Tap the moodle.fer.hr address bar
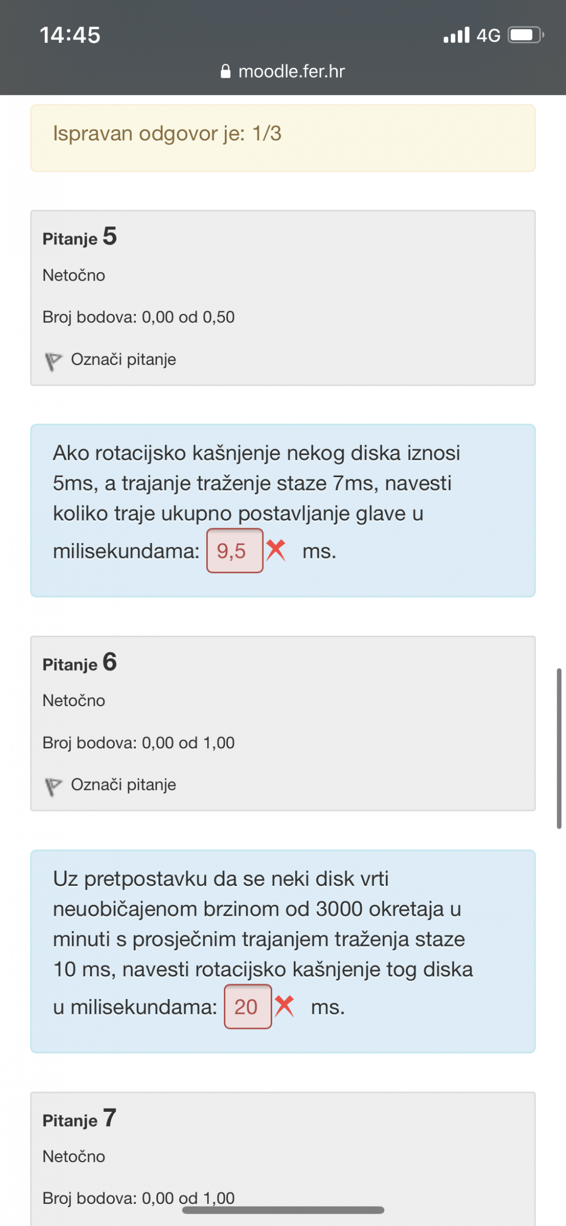 283,71
